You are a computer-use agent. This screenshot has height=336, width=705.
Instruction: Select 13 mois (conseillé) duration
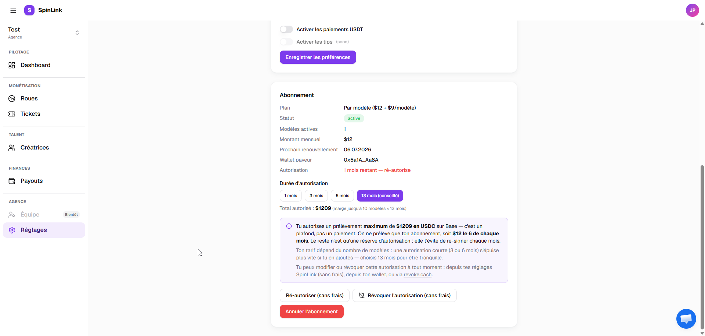click(380, 196)
